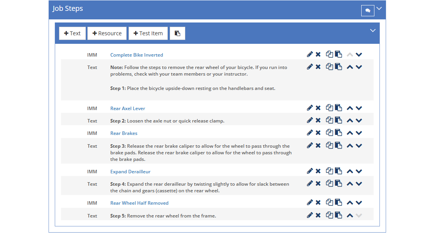Move the Step 4 row down

coord(359,184)
